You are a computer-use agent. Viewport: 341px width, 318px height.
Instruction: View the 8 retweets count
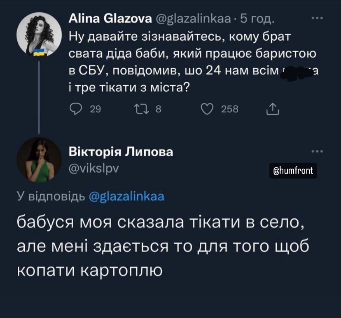(159, 109)
